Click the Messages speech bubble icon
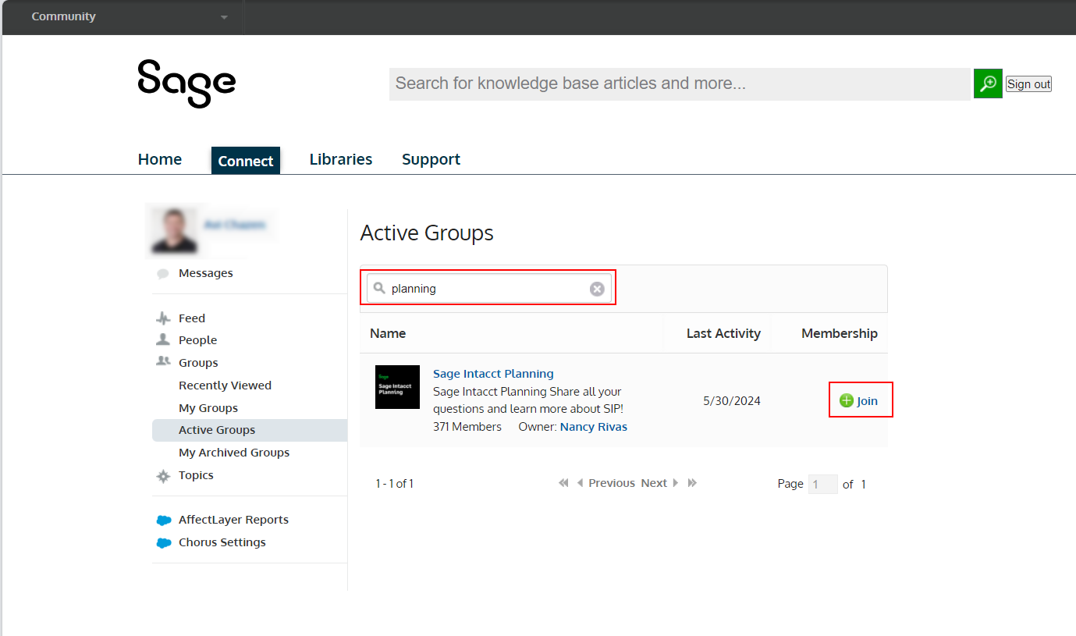Viewport: 1076px width, 636px height. point(163,274)
